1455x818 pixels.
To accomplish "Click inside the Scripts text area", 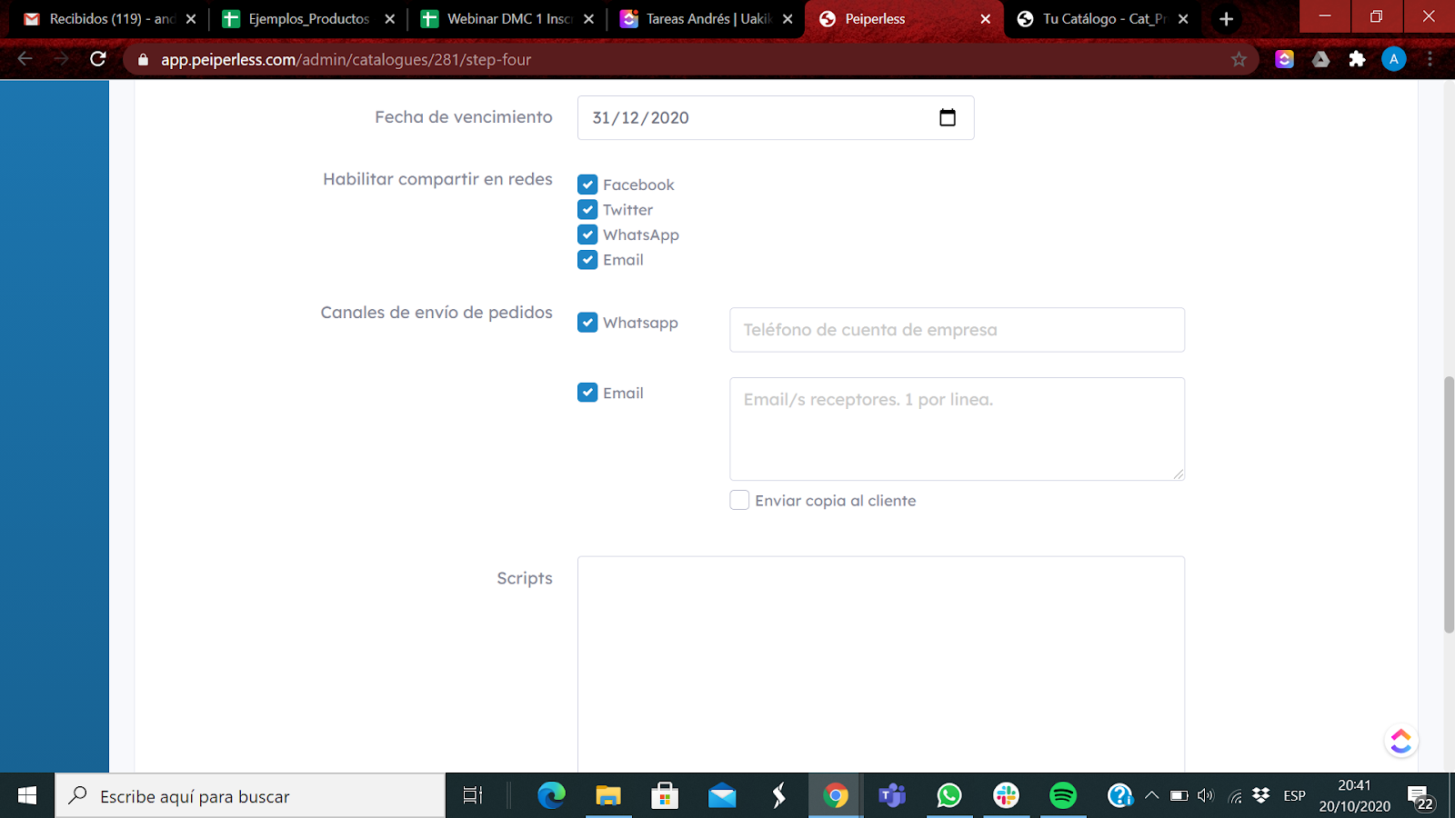I will click(880, 663).
